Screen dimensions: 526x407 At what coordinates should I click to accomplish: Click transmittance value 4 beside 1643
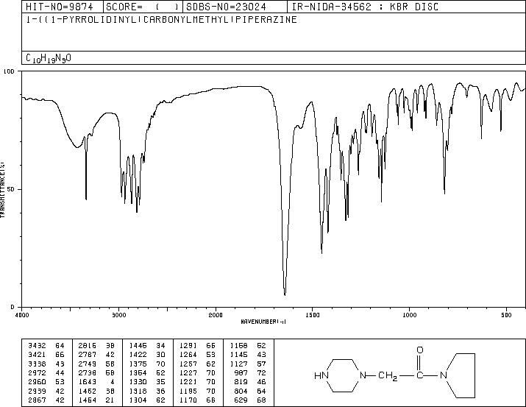click(x=113, y=382)
